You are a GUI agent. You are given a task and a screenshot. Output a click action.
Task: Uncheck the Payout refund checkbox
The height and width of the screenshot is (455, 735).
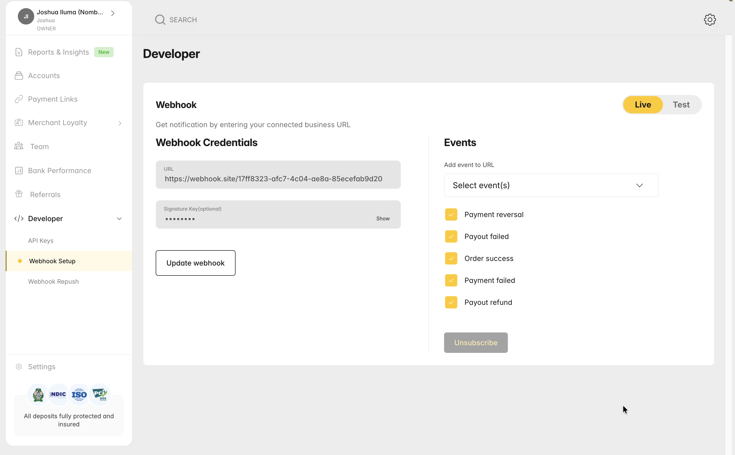coord(451,302)
